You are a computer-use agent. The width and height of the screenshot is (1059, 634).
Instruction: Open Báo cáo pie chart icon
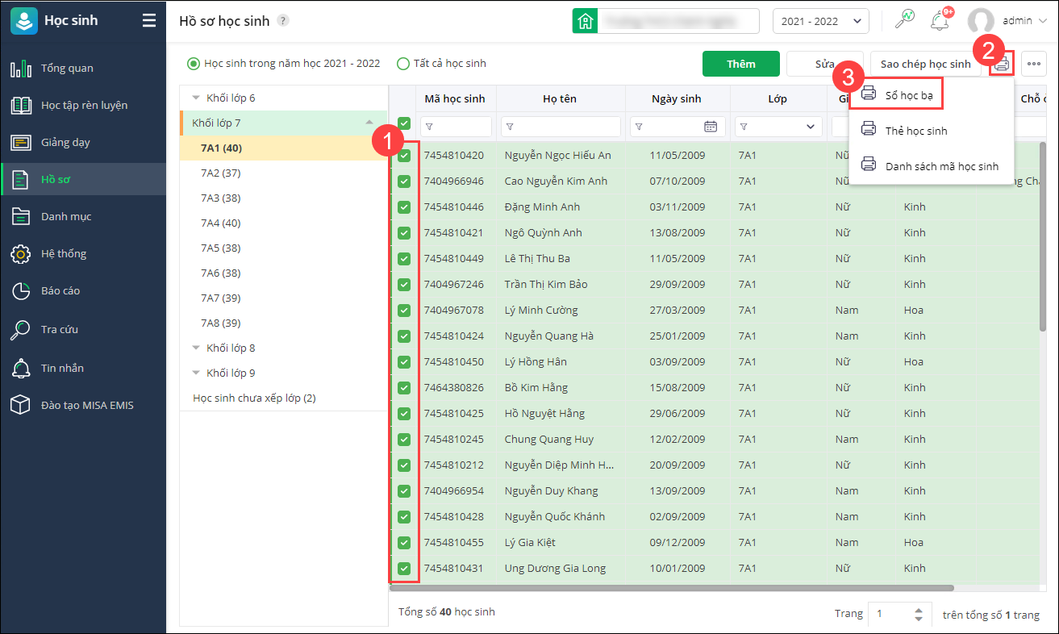tap(21, 291)
